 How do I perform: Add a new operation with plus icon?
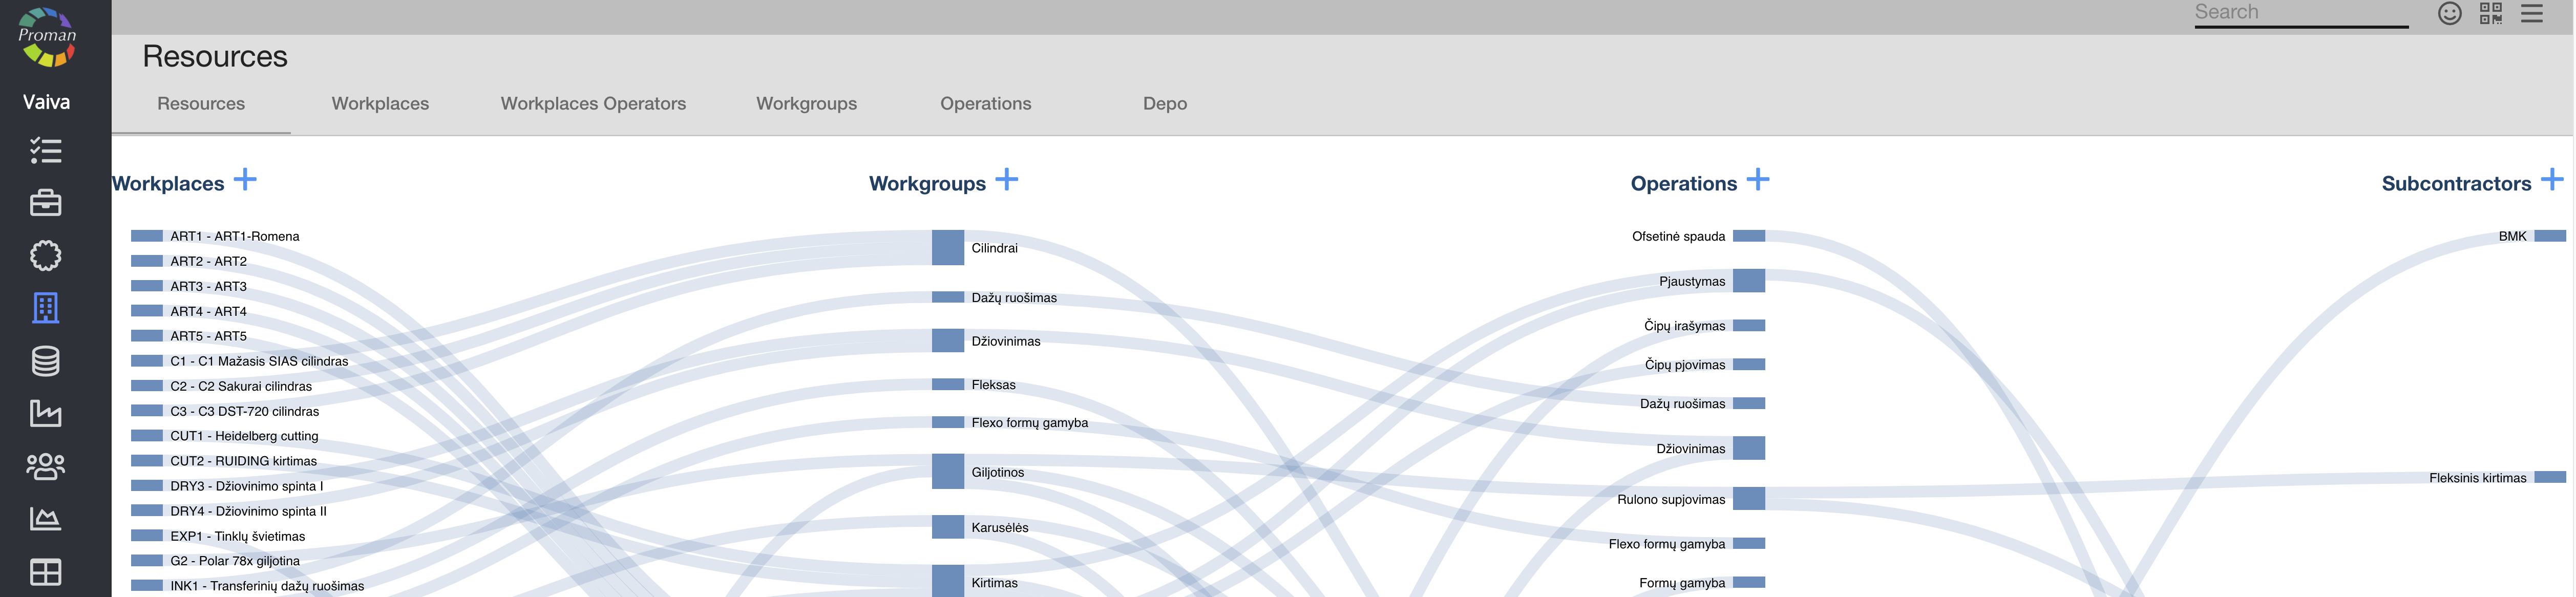coord(1758,180)
